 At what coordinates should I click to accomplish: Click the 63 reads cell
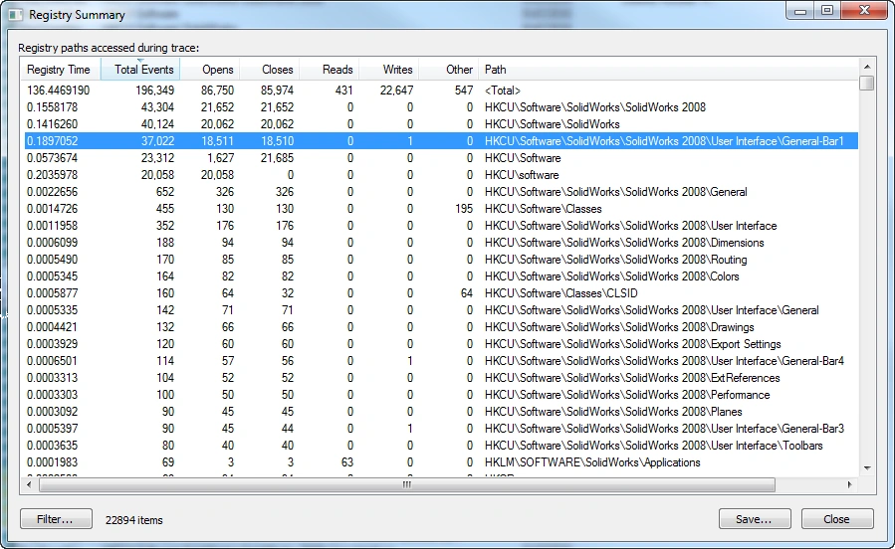347,462
